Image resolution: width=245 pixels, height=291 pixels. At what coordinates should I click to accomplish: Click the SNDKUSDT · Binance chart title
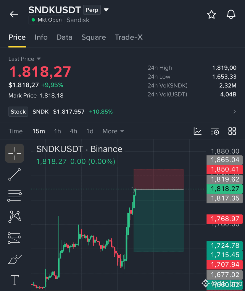(79, 149)
